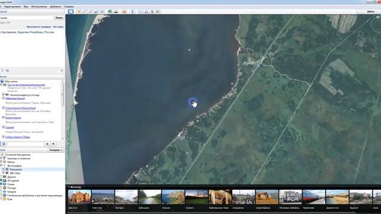Screen dimensions: 381x214
Task: Select the Primary Database layer row
Action: pyautogui.click(x=17, y=155)
